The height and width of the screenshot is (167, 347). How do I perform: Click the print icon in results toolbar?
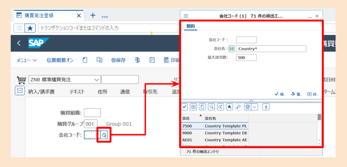point(248,107)
